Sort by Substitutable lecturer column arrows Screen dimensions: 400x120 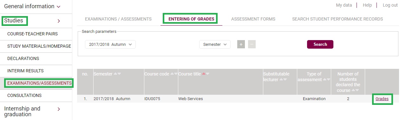point(283,80)
